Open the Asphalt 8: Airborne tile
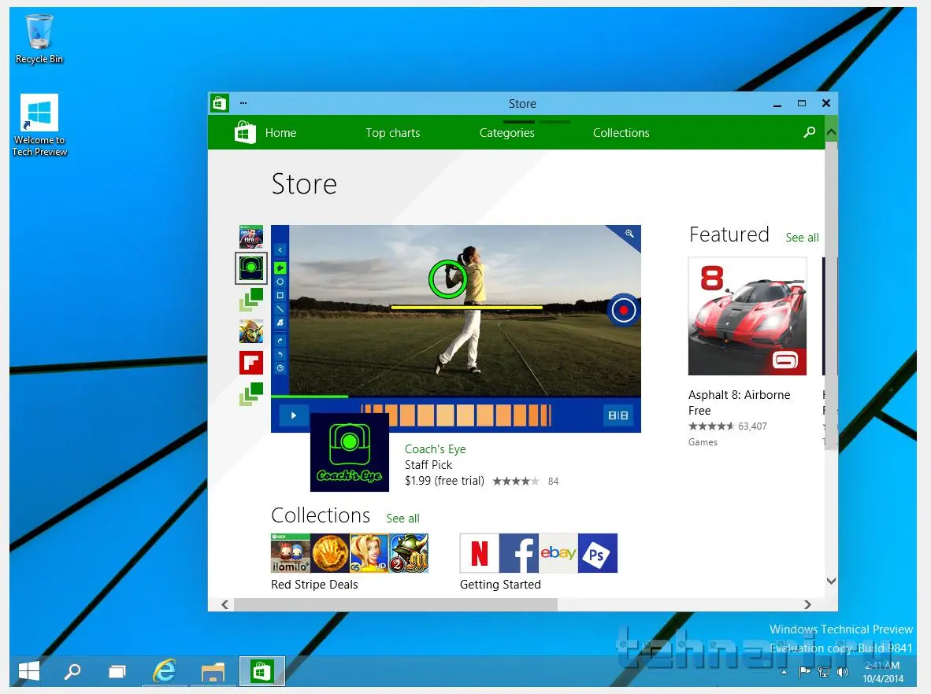931x694 pixels. pyautogui.click(x=747, y=316)
